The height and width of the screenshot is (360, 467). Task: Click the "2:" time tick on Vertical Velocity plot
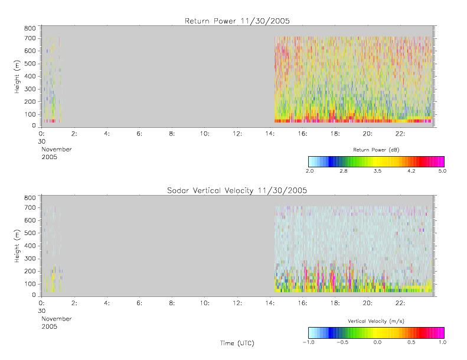click(74, 303)
